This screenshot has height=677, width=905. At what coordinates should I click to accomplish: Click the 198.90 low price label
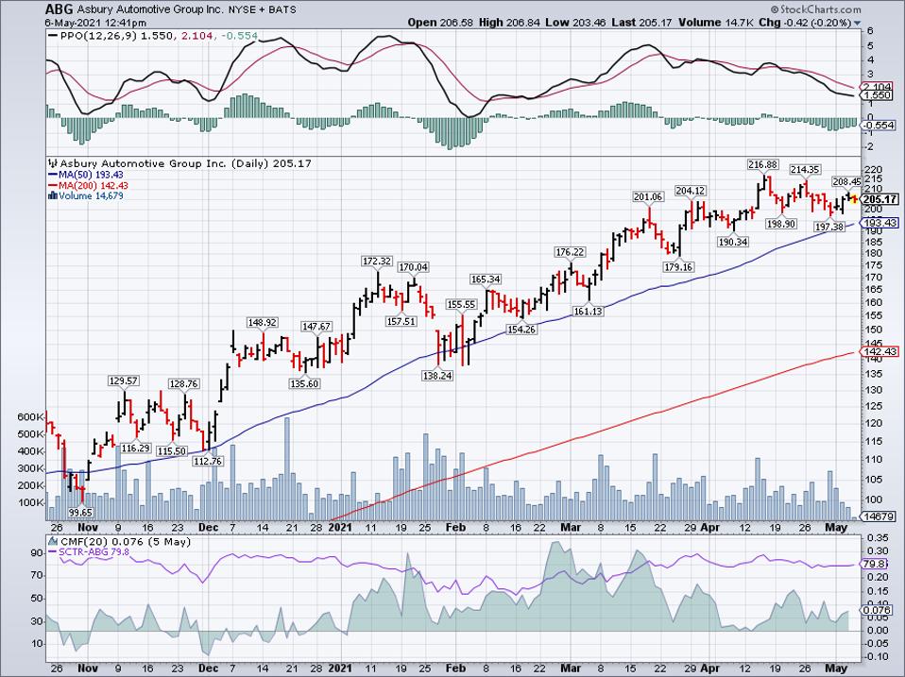(781, 224)
